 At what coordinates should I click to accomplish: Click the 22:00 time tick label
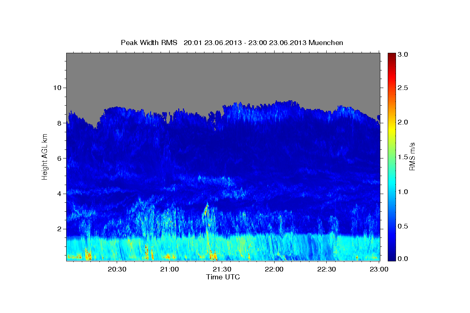(274, 269)
